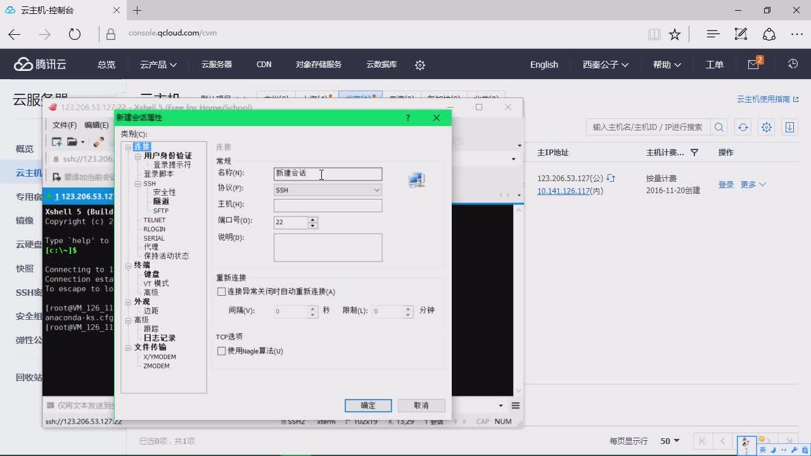The width and height of the screenshot is (811, 456).
Task: Click the 说明 text area
Action: [x=328, y=248]
